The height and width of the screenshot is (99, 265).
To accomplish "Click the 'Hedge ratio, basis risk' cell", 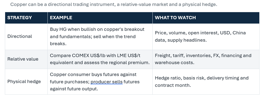I will click(x=206, y=82).
